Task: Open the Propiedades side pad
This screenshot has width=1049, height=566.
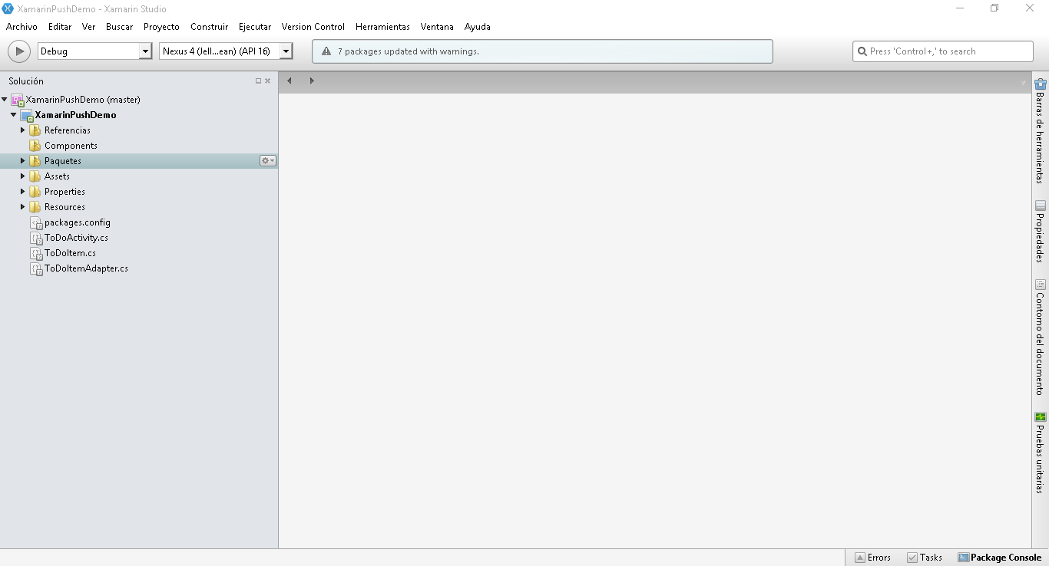Action: (x=1041, y=231)
